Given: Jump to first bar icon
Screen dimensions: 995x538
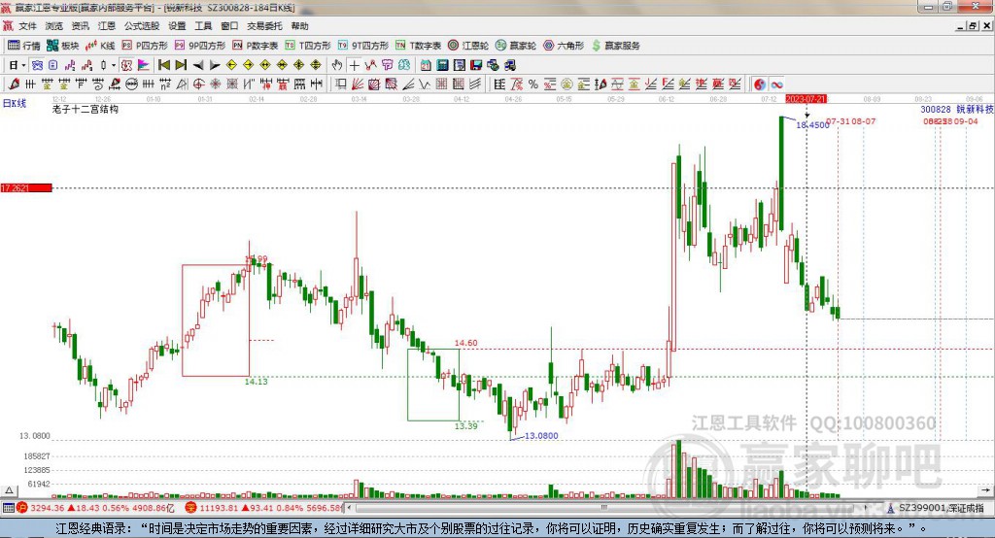Looking at the screenshot, I should coord(163,65).
